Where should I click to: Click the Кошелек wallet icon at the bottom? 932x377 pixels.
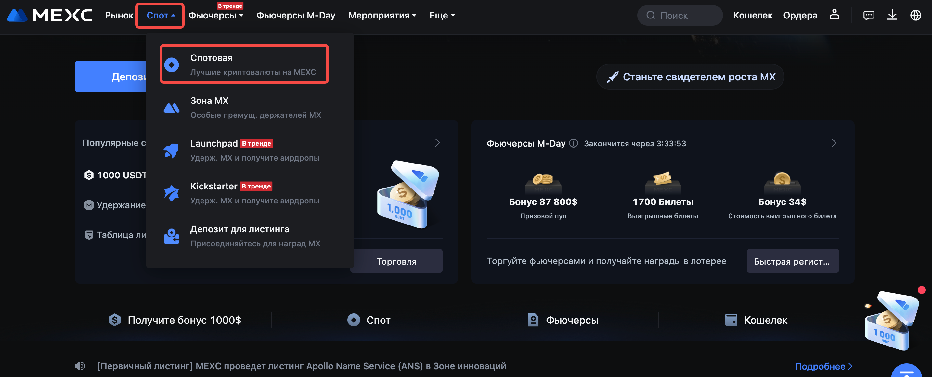[x=731, y=320]
